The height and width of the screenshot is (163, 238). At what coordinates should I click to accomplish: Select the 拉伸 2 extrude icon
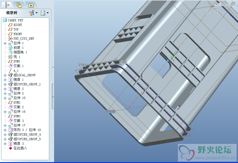[x=10, y=93]
